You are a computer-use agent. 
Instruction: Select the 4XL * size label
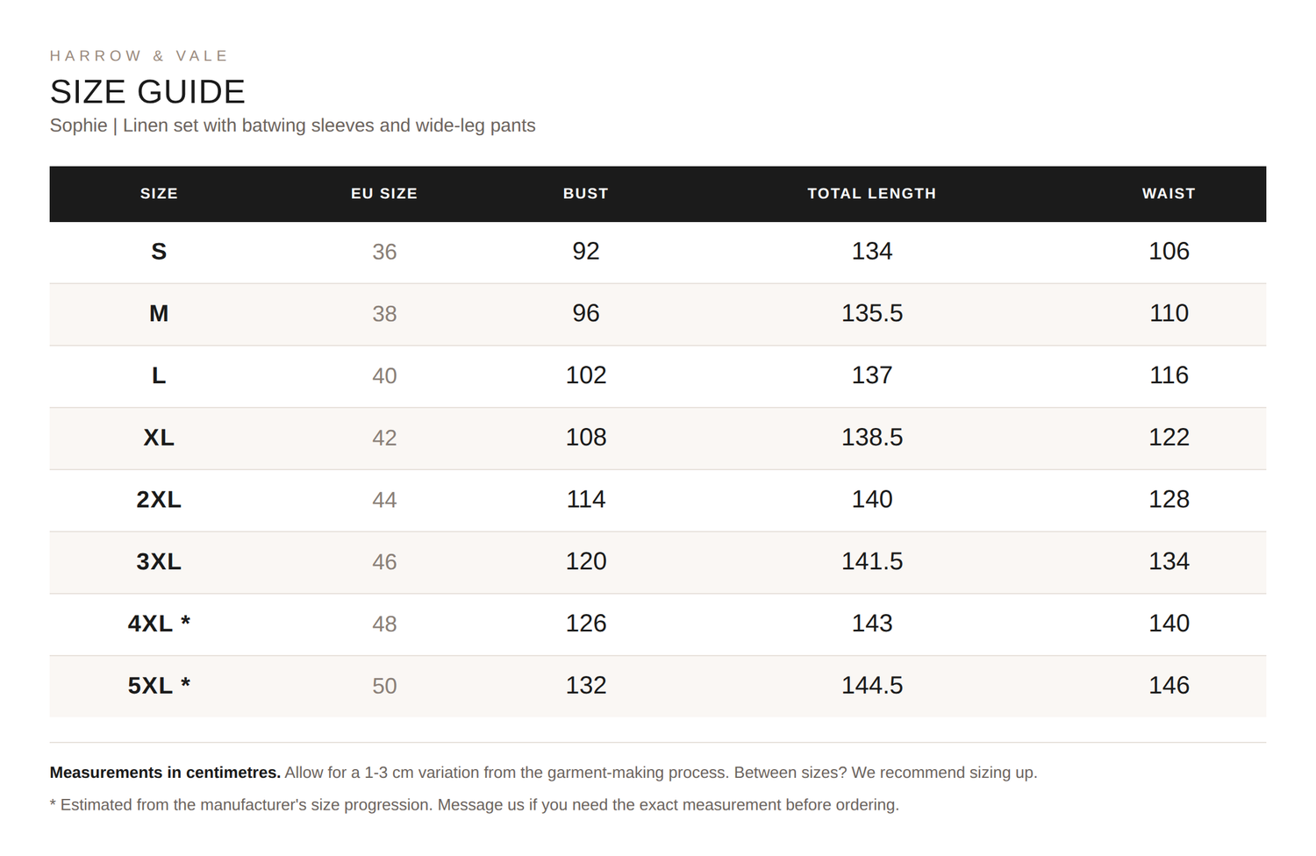click(x=159, y=624)
